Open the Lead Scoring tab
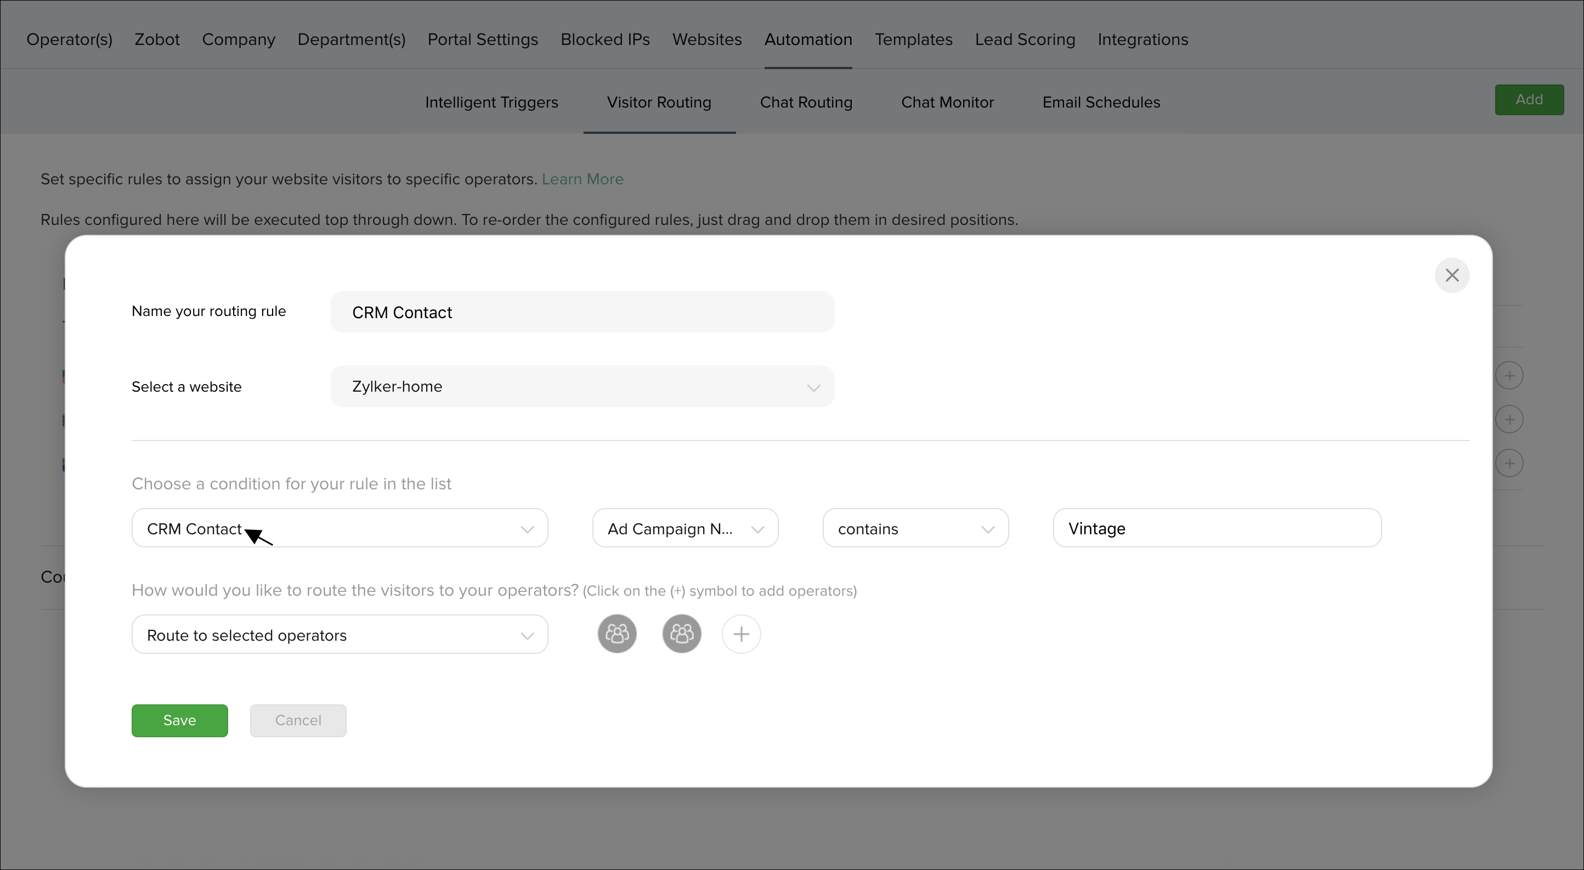 coord(1025,39)
